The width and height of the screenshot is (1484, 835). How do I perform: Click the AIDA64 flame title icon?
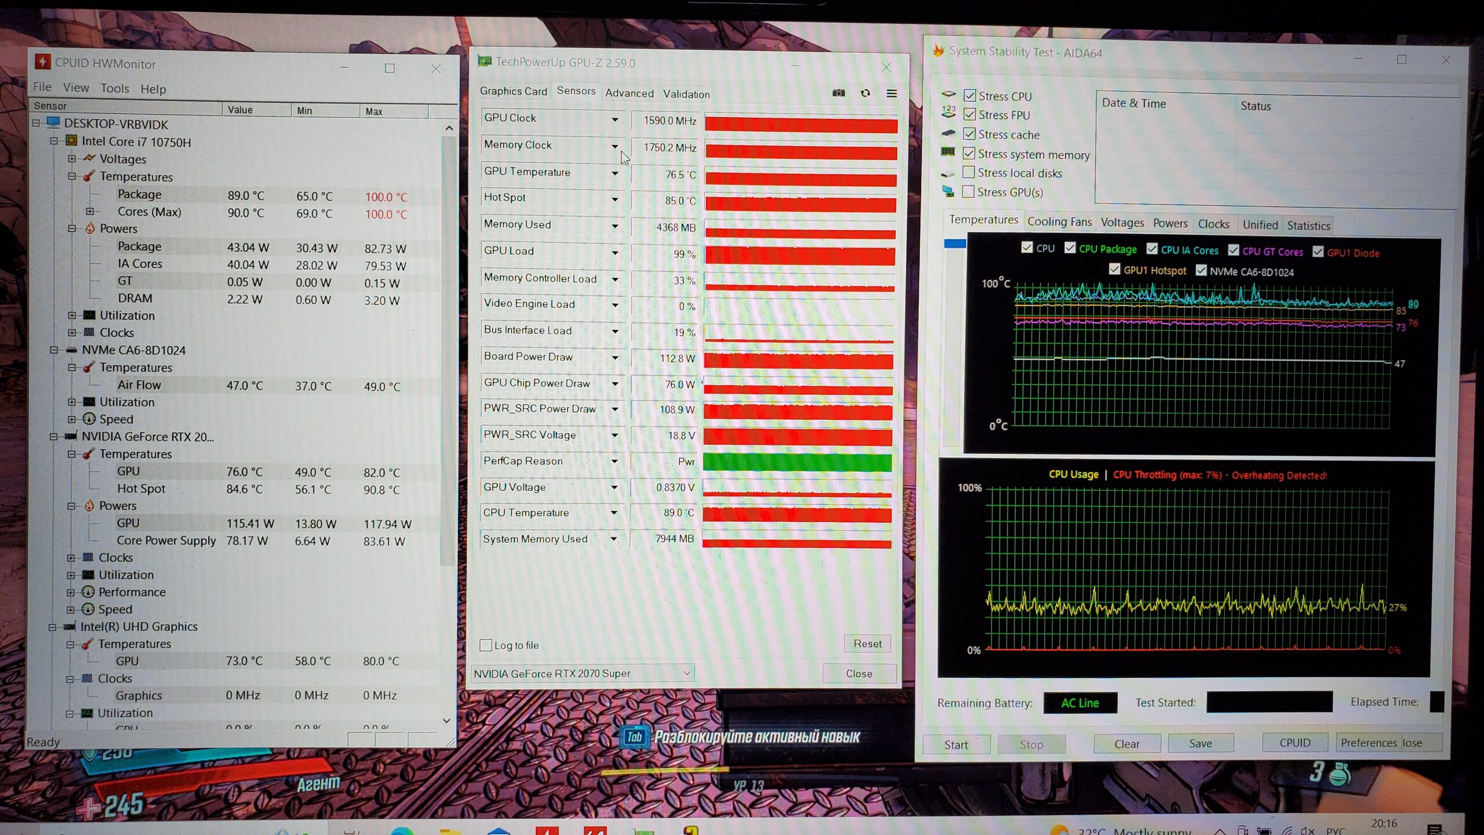tap(938, 51)
